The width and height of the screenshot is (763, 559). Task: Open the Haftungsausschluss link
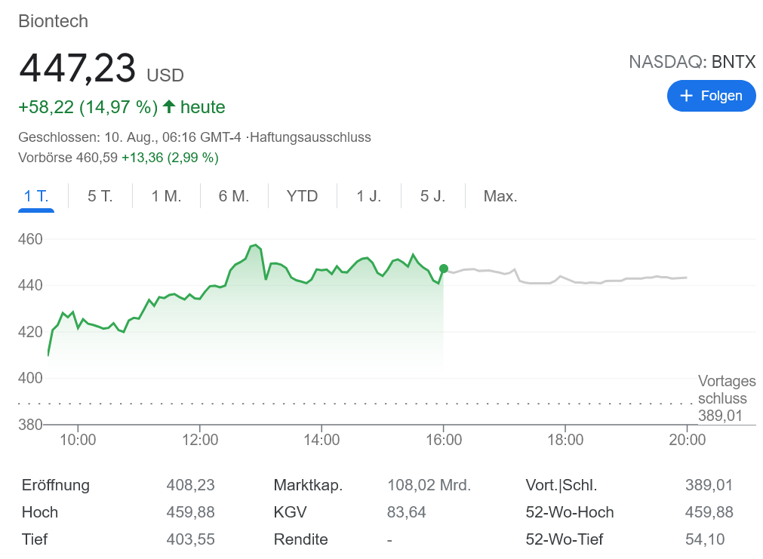310,137
